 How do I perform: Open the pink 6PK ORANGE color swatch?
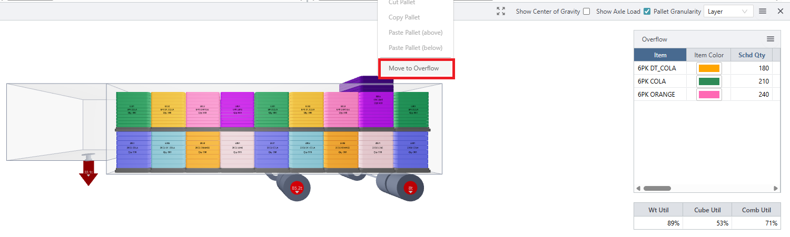coord(709,95)
